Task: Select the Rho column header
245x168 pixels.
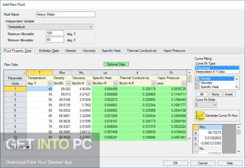Action: [x=62, y=73]
